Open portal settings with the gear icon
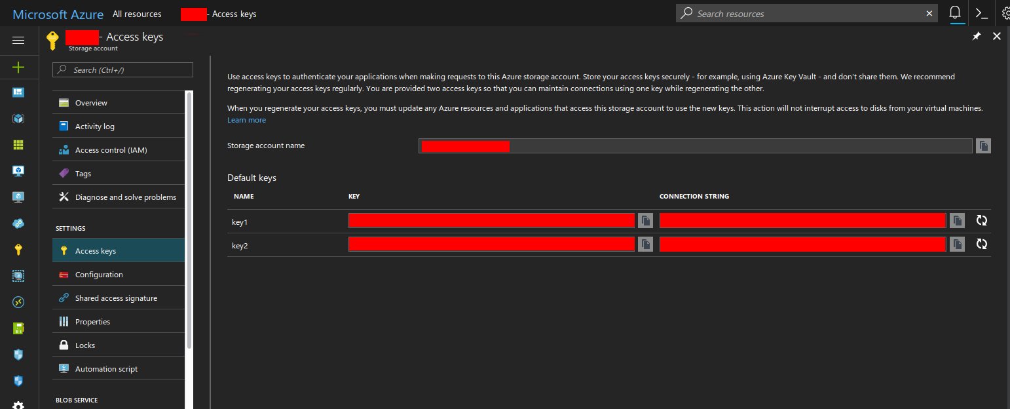Screen dimensions: 1010x409 pyautogui.click(x=1005, y=12)
